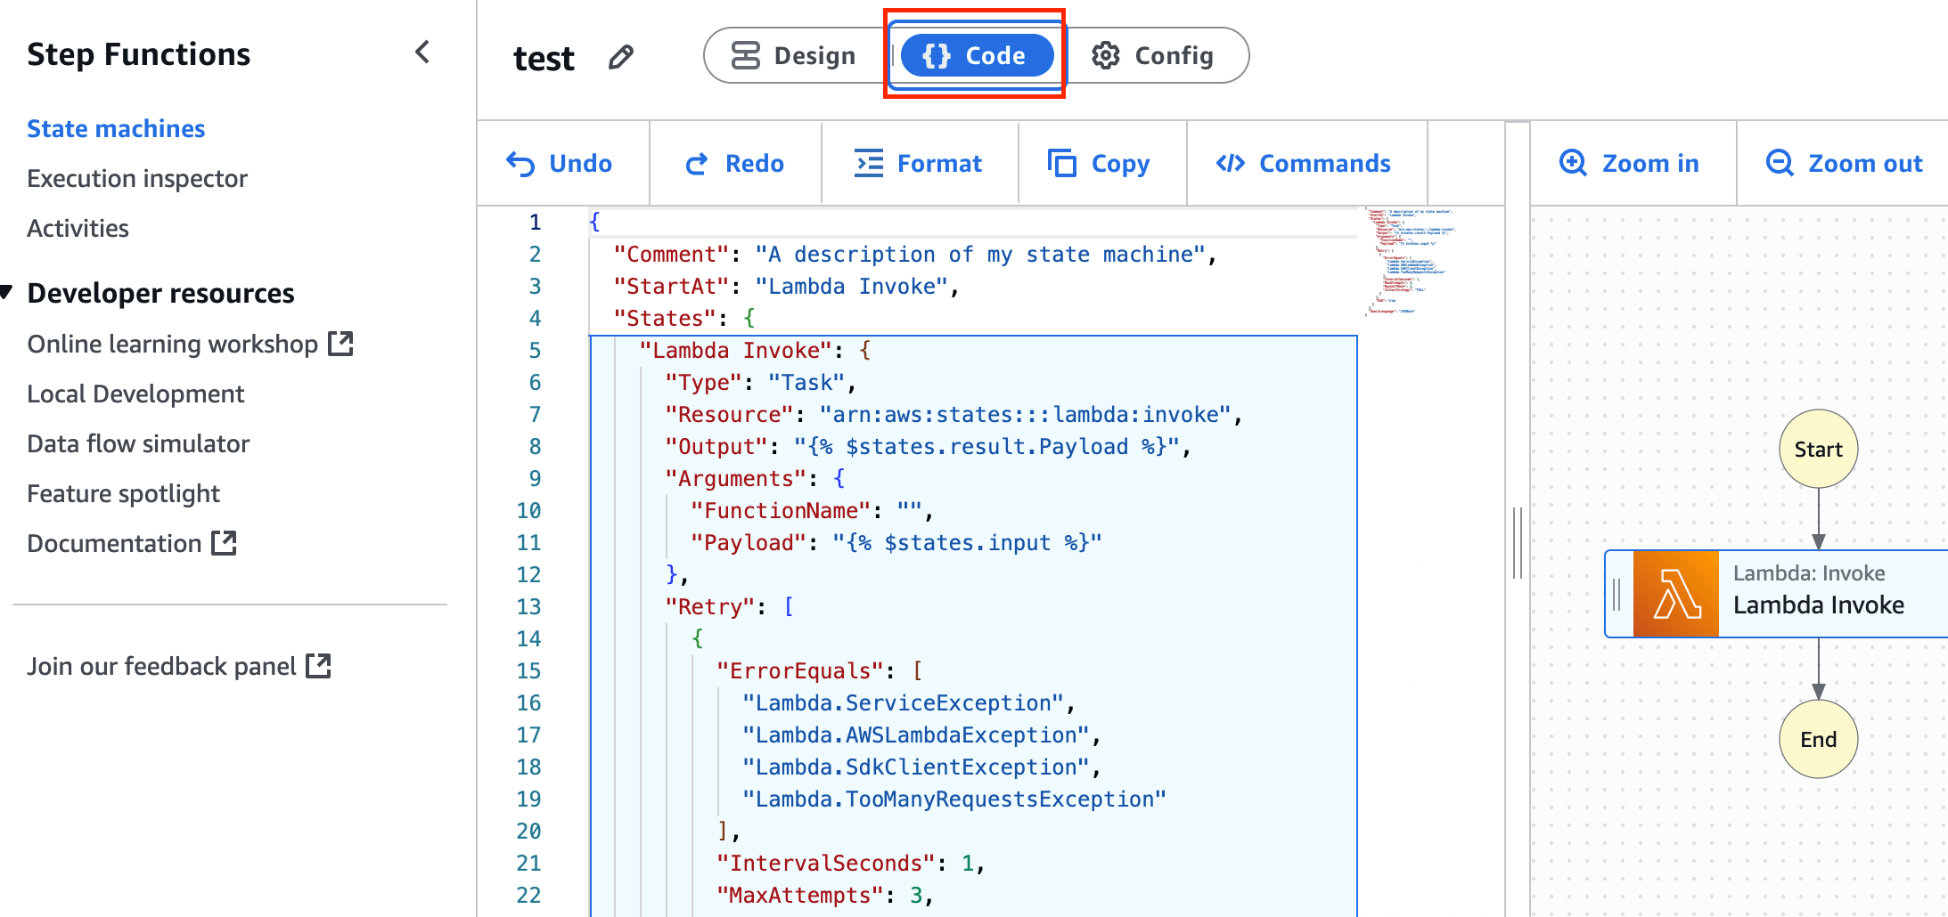The width and height of the screenshot is (1948, 917).
Task: Open the Commands palette
Action: click(1304, 164)
